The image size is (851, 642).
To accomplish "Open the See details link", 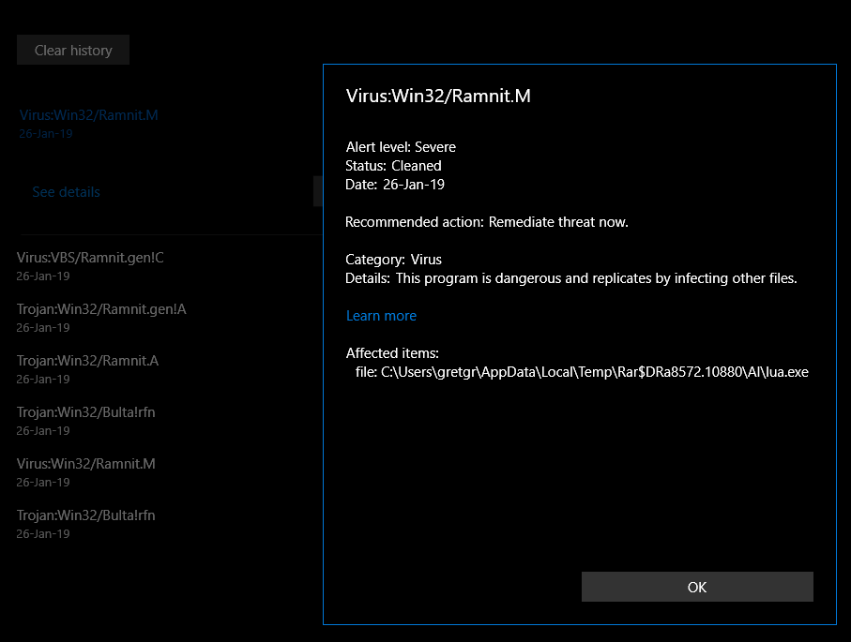I will coord(66,192).
